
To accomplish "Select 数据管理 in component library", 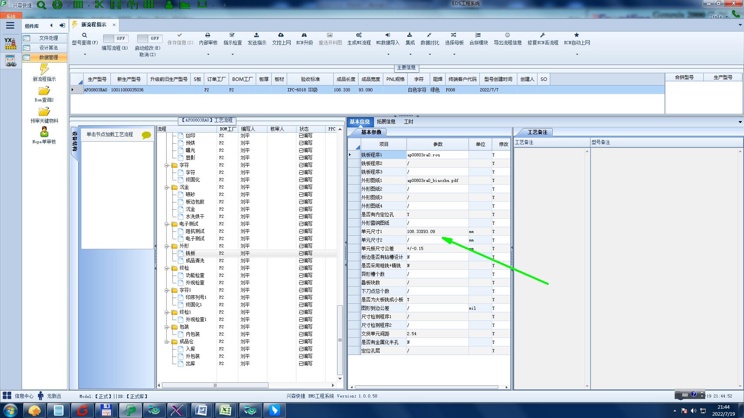I will tap(48, 57).
